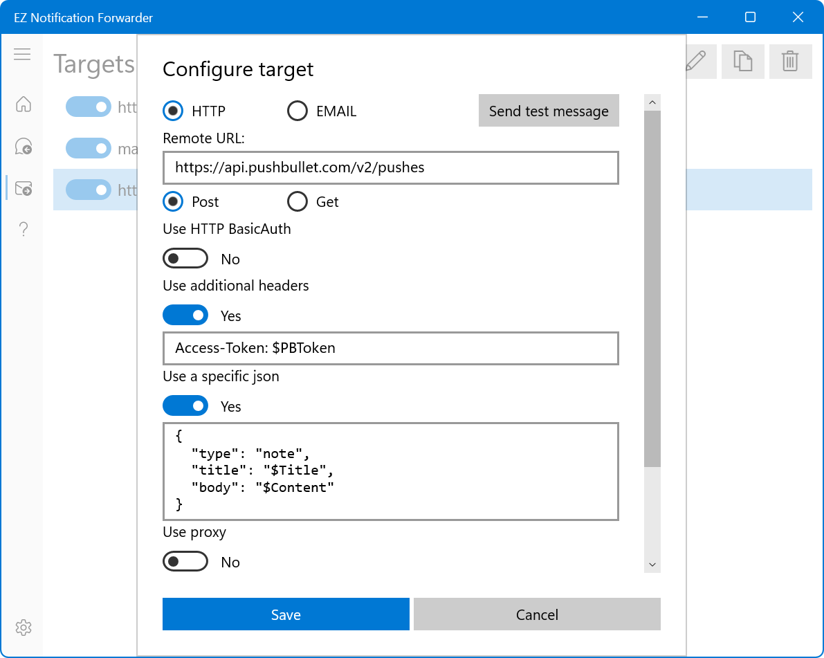Open the Help question mark icon
The image size is (824, 658).
[x=24, y=229]
